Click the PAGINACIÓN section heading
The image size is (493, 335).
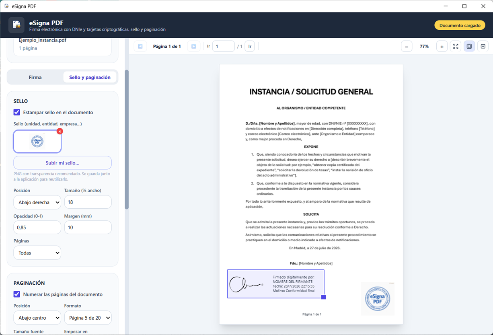click(29, 283)
